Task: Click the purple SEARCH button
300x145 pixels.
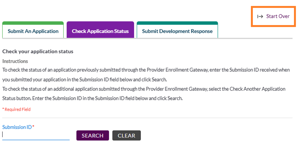Action: [x=93, y=135]
